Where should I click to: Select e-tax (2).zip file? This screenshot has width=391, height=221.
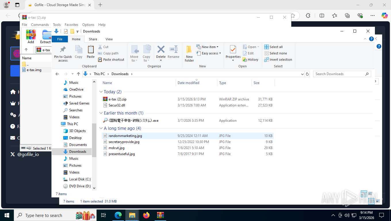coord(187,99)
